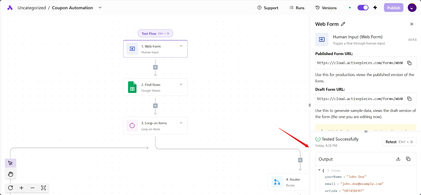Copy the Draft Form URL
The image size is (421, 195).
pos(409,99)
